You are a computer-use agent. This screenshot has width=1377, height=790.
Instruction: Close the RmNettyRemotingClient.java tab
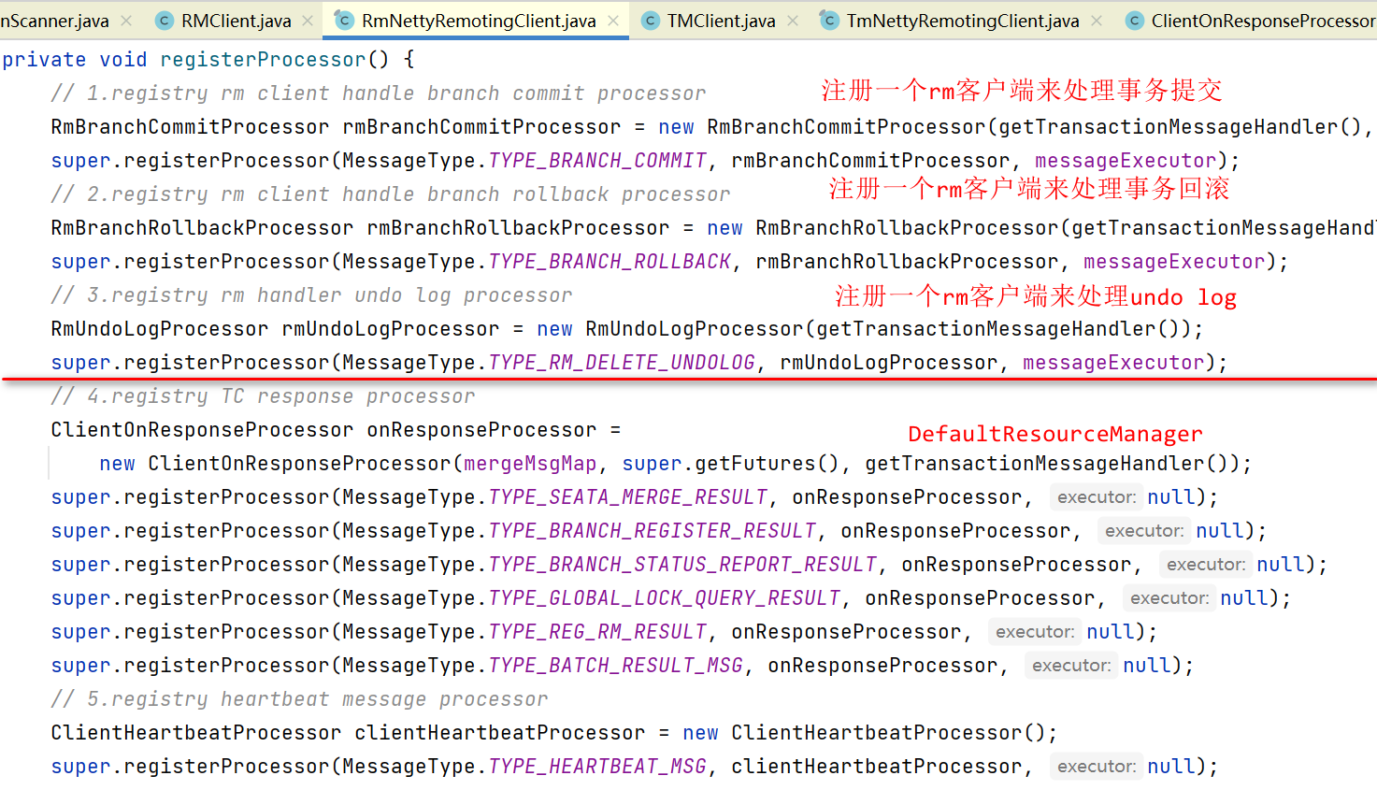click(x=613, y=21)
